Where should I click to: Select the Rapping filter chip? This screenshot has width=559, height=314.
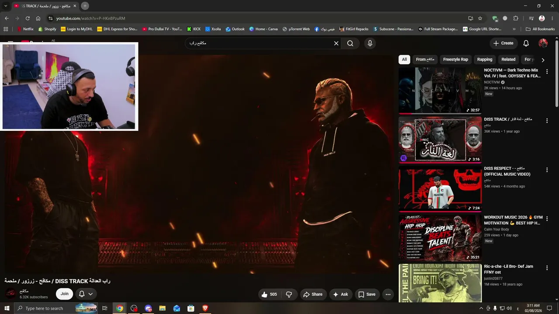[x=485, y=59]
